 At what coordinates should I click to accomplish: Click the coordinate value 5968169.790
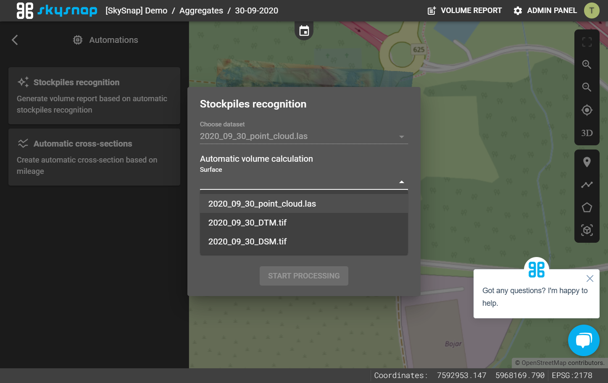tap(520, 375)
